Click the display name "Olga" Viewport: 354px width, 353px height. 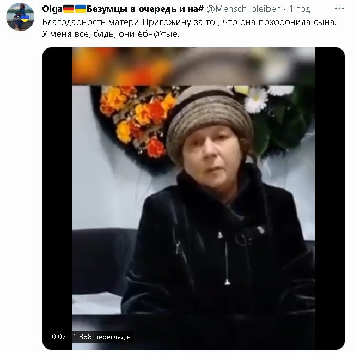52,9
